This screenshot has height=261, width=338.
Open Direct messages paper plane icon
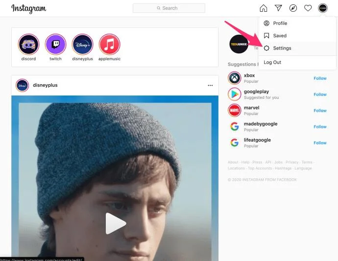[x=278, y=8]
